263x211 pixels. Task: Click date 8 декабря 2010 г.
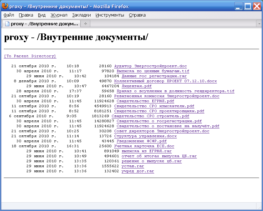[x=35, y=81]
